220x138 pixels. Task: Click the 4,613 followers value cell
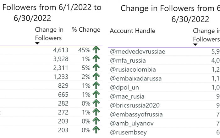click(61, 50)
